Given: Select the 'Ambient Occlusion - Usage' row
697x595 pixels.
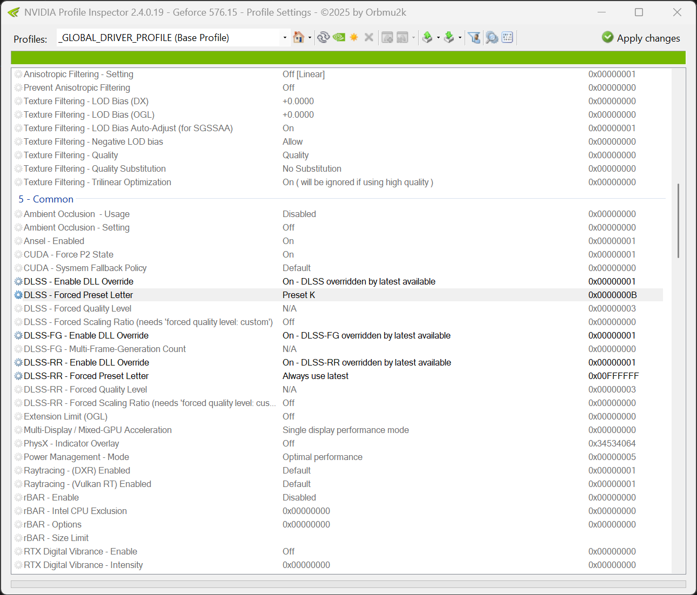Looking at the screenshot, I should 338,214.
